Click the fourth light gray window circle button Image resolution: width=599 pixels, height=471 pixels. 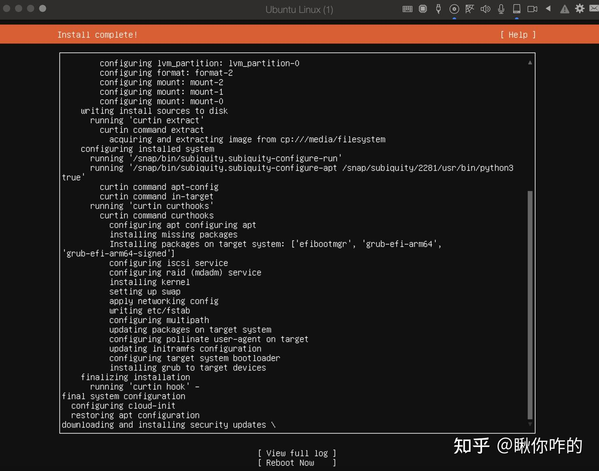[x=42, y=9]
